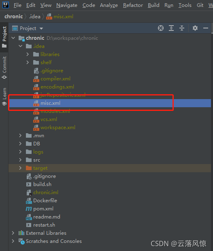Click the Collapse All icon

point(182,28)
